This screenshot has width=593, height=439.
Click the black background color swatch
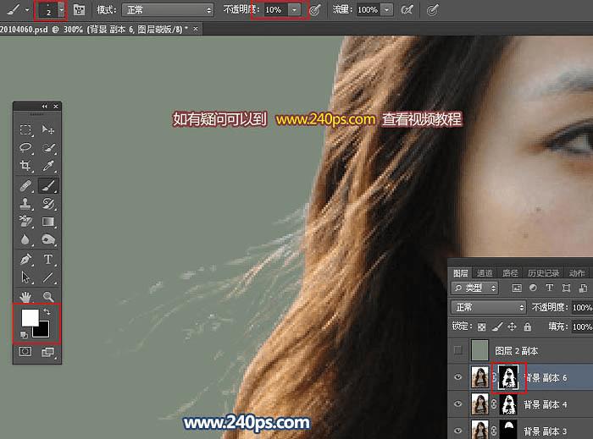[x=42, y=331]
